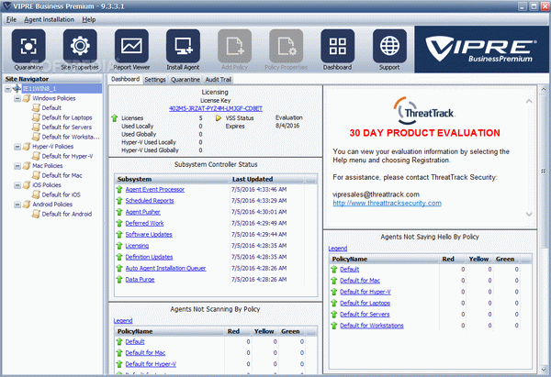Click the Hyper-V Policies folder icon
551x377 pixels.
pyautogui.click(x=27, y=147)
